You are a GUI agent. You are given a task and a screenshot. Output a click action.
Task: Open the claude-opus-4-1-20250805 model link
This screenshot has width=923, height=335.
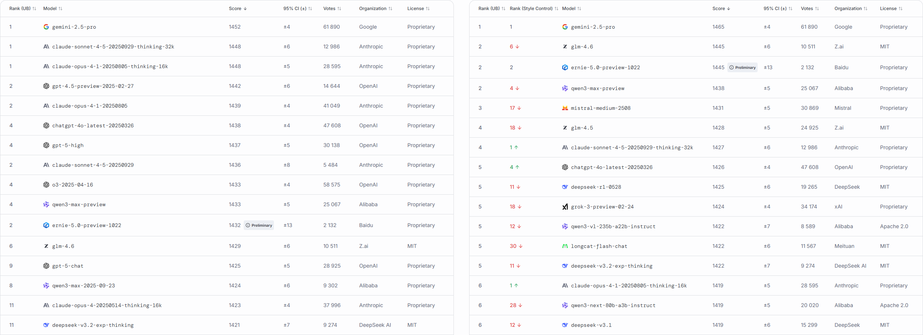(x=90, y=106)
